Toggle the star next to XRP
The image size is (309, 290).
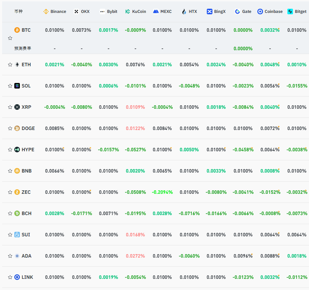[10, 107]
